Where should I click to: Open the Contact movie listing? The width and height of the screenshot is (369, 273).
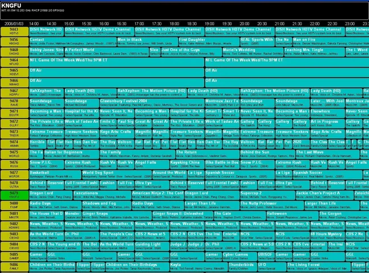73,42
